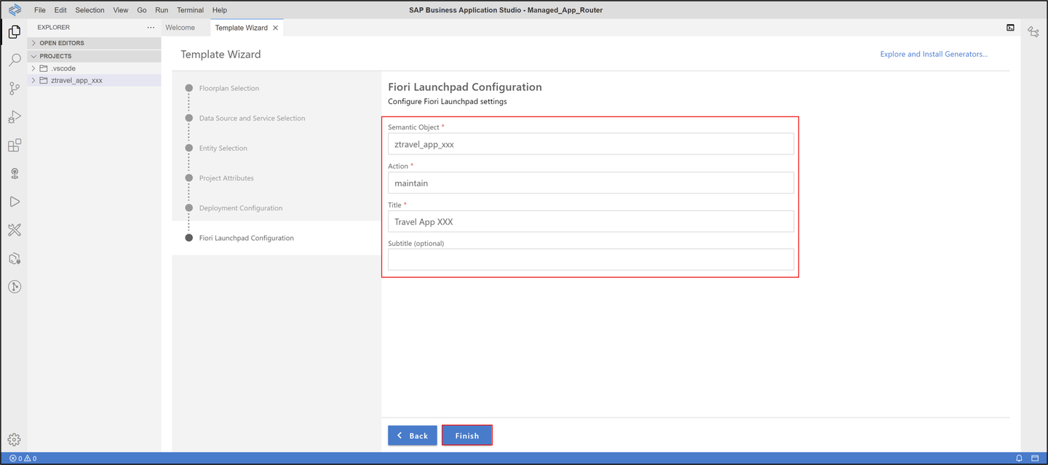Click the Back button
Viewport: 1048px width, 465px height.
(413, 435)
